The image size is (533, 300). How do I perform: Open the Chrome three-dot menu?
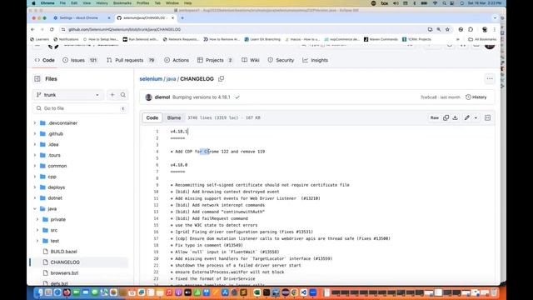(x=494, y=30)
